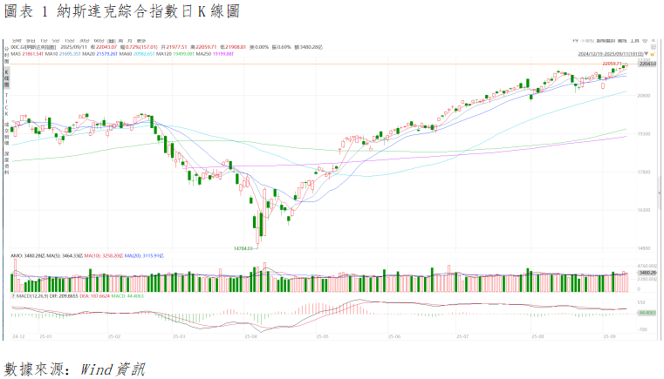664x379 pixels.
Task: Open the 工具 tools menu
Action: pyautogui.click(x=634, y=41)
